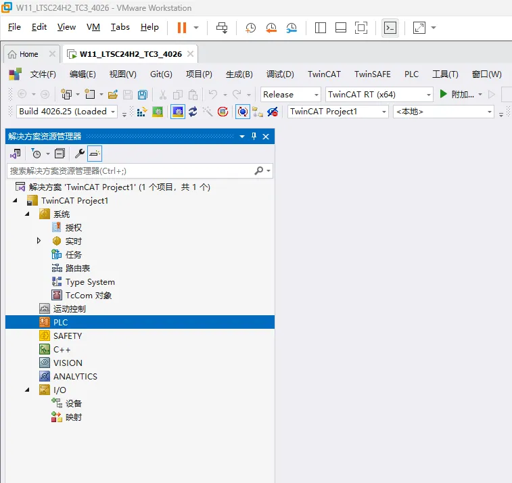Click the VMware suspend (pause) button

(x=182, y=28)
